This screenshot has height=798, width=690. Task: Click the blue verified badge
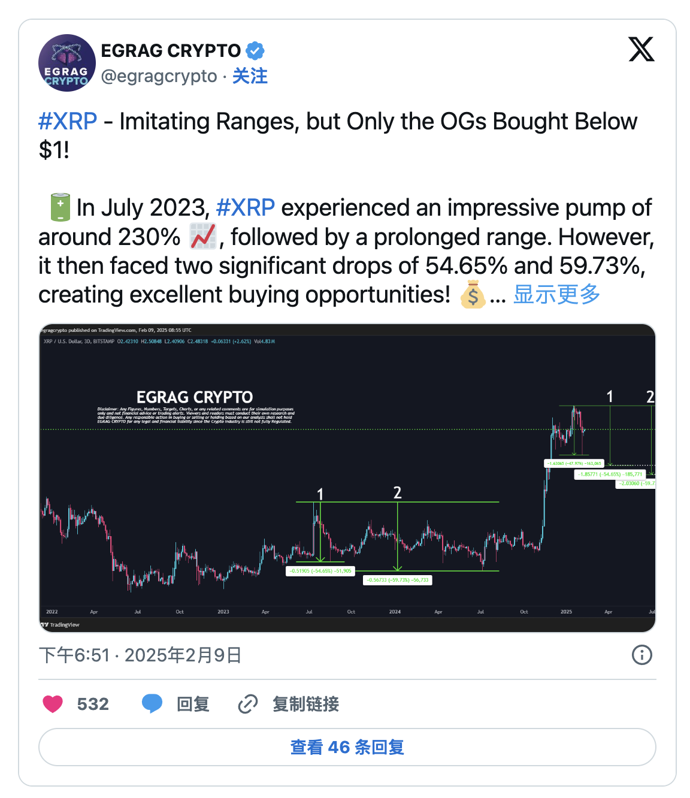click(x=256, y=51)
